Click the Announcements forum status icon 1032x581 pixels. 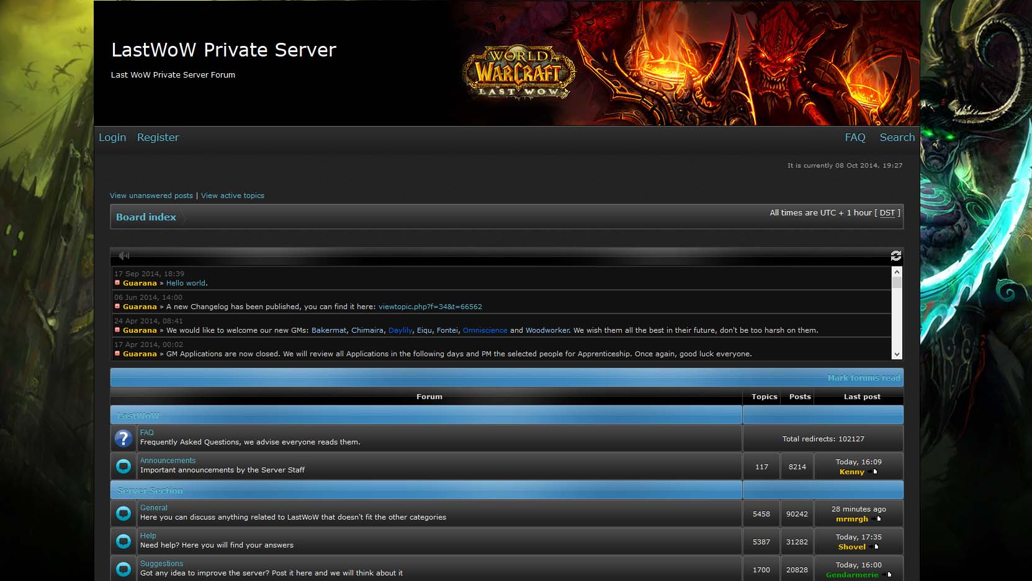[123, 466]
